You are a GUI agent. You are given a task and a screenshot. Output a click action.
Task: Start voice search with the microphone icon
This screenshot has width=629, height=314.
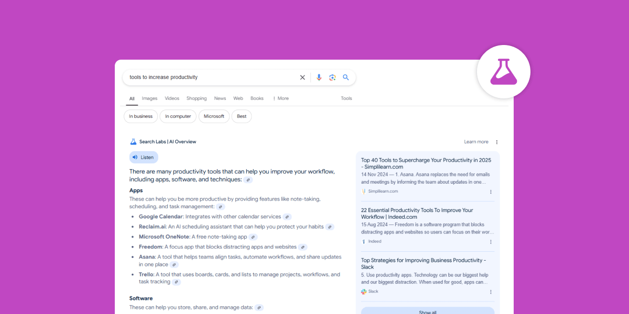tap(319, 77)
